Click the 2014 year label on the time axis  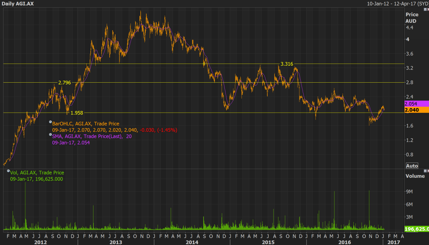point(192,242)
